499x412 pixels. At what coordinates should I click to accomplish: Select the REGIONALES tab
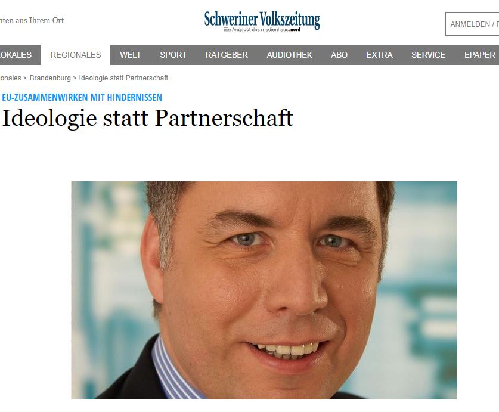tap(76, 55)
